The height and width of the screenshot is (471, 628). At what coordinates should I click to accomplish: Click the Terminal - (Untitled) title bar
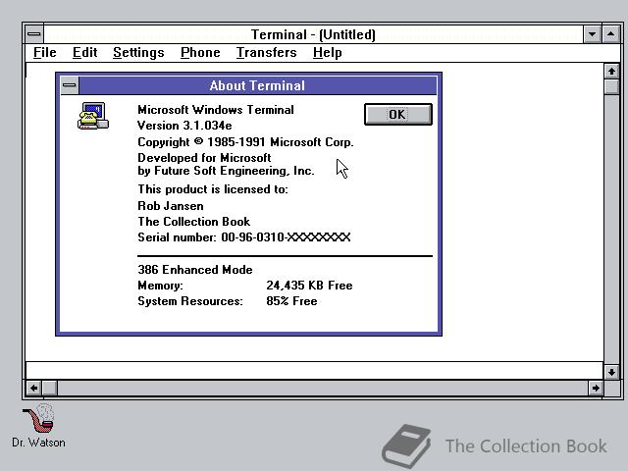pyautogui.click(x=313, y=34)
